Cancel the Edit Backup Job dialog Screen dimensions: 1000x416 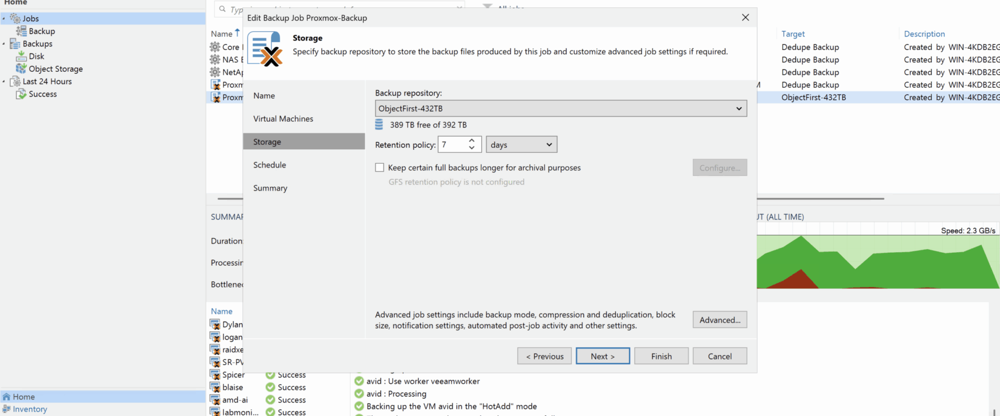[x=720, y=356]
